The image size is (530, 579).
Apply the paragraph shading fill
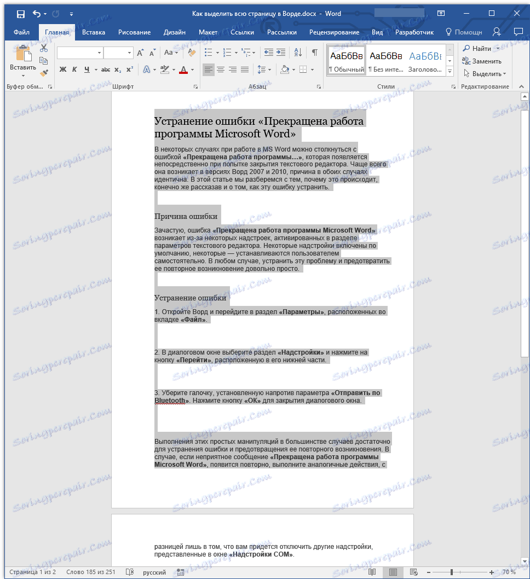[x=285, y=70]
